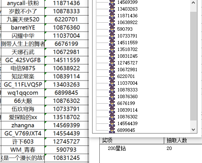Select the user icon for 10839114 in list
Viewport: 202px width, 163px height.
[x=112, y=110]
